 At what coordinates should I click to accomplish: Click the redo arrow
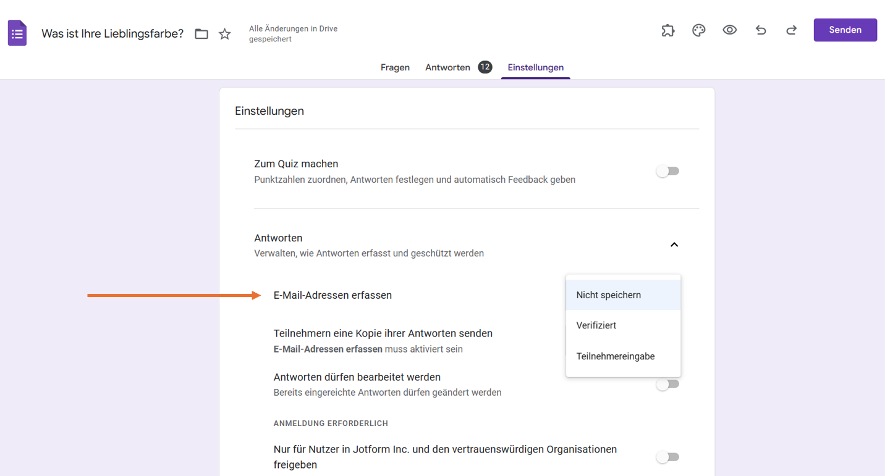(792, 30)
